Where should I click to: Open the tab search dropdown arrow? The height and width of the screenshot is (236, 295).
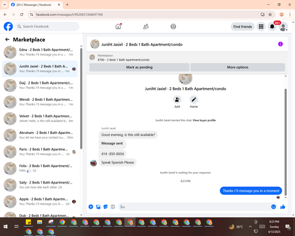[5, 5]
